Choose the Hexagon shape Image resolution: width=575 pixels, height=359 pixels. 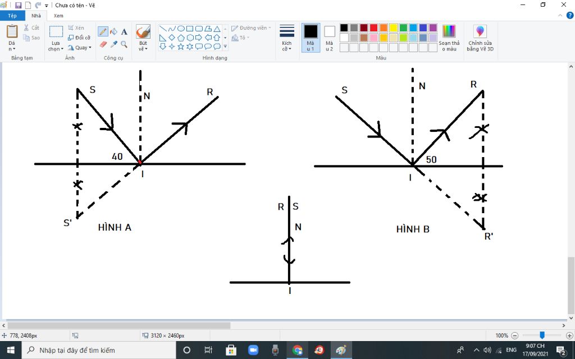click(190, 38)
